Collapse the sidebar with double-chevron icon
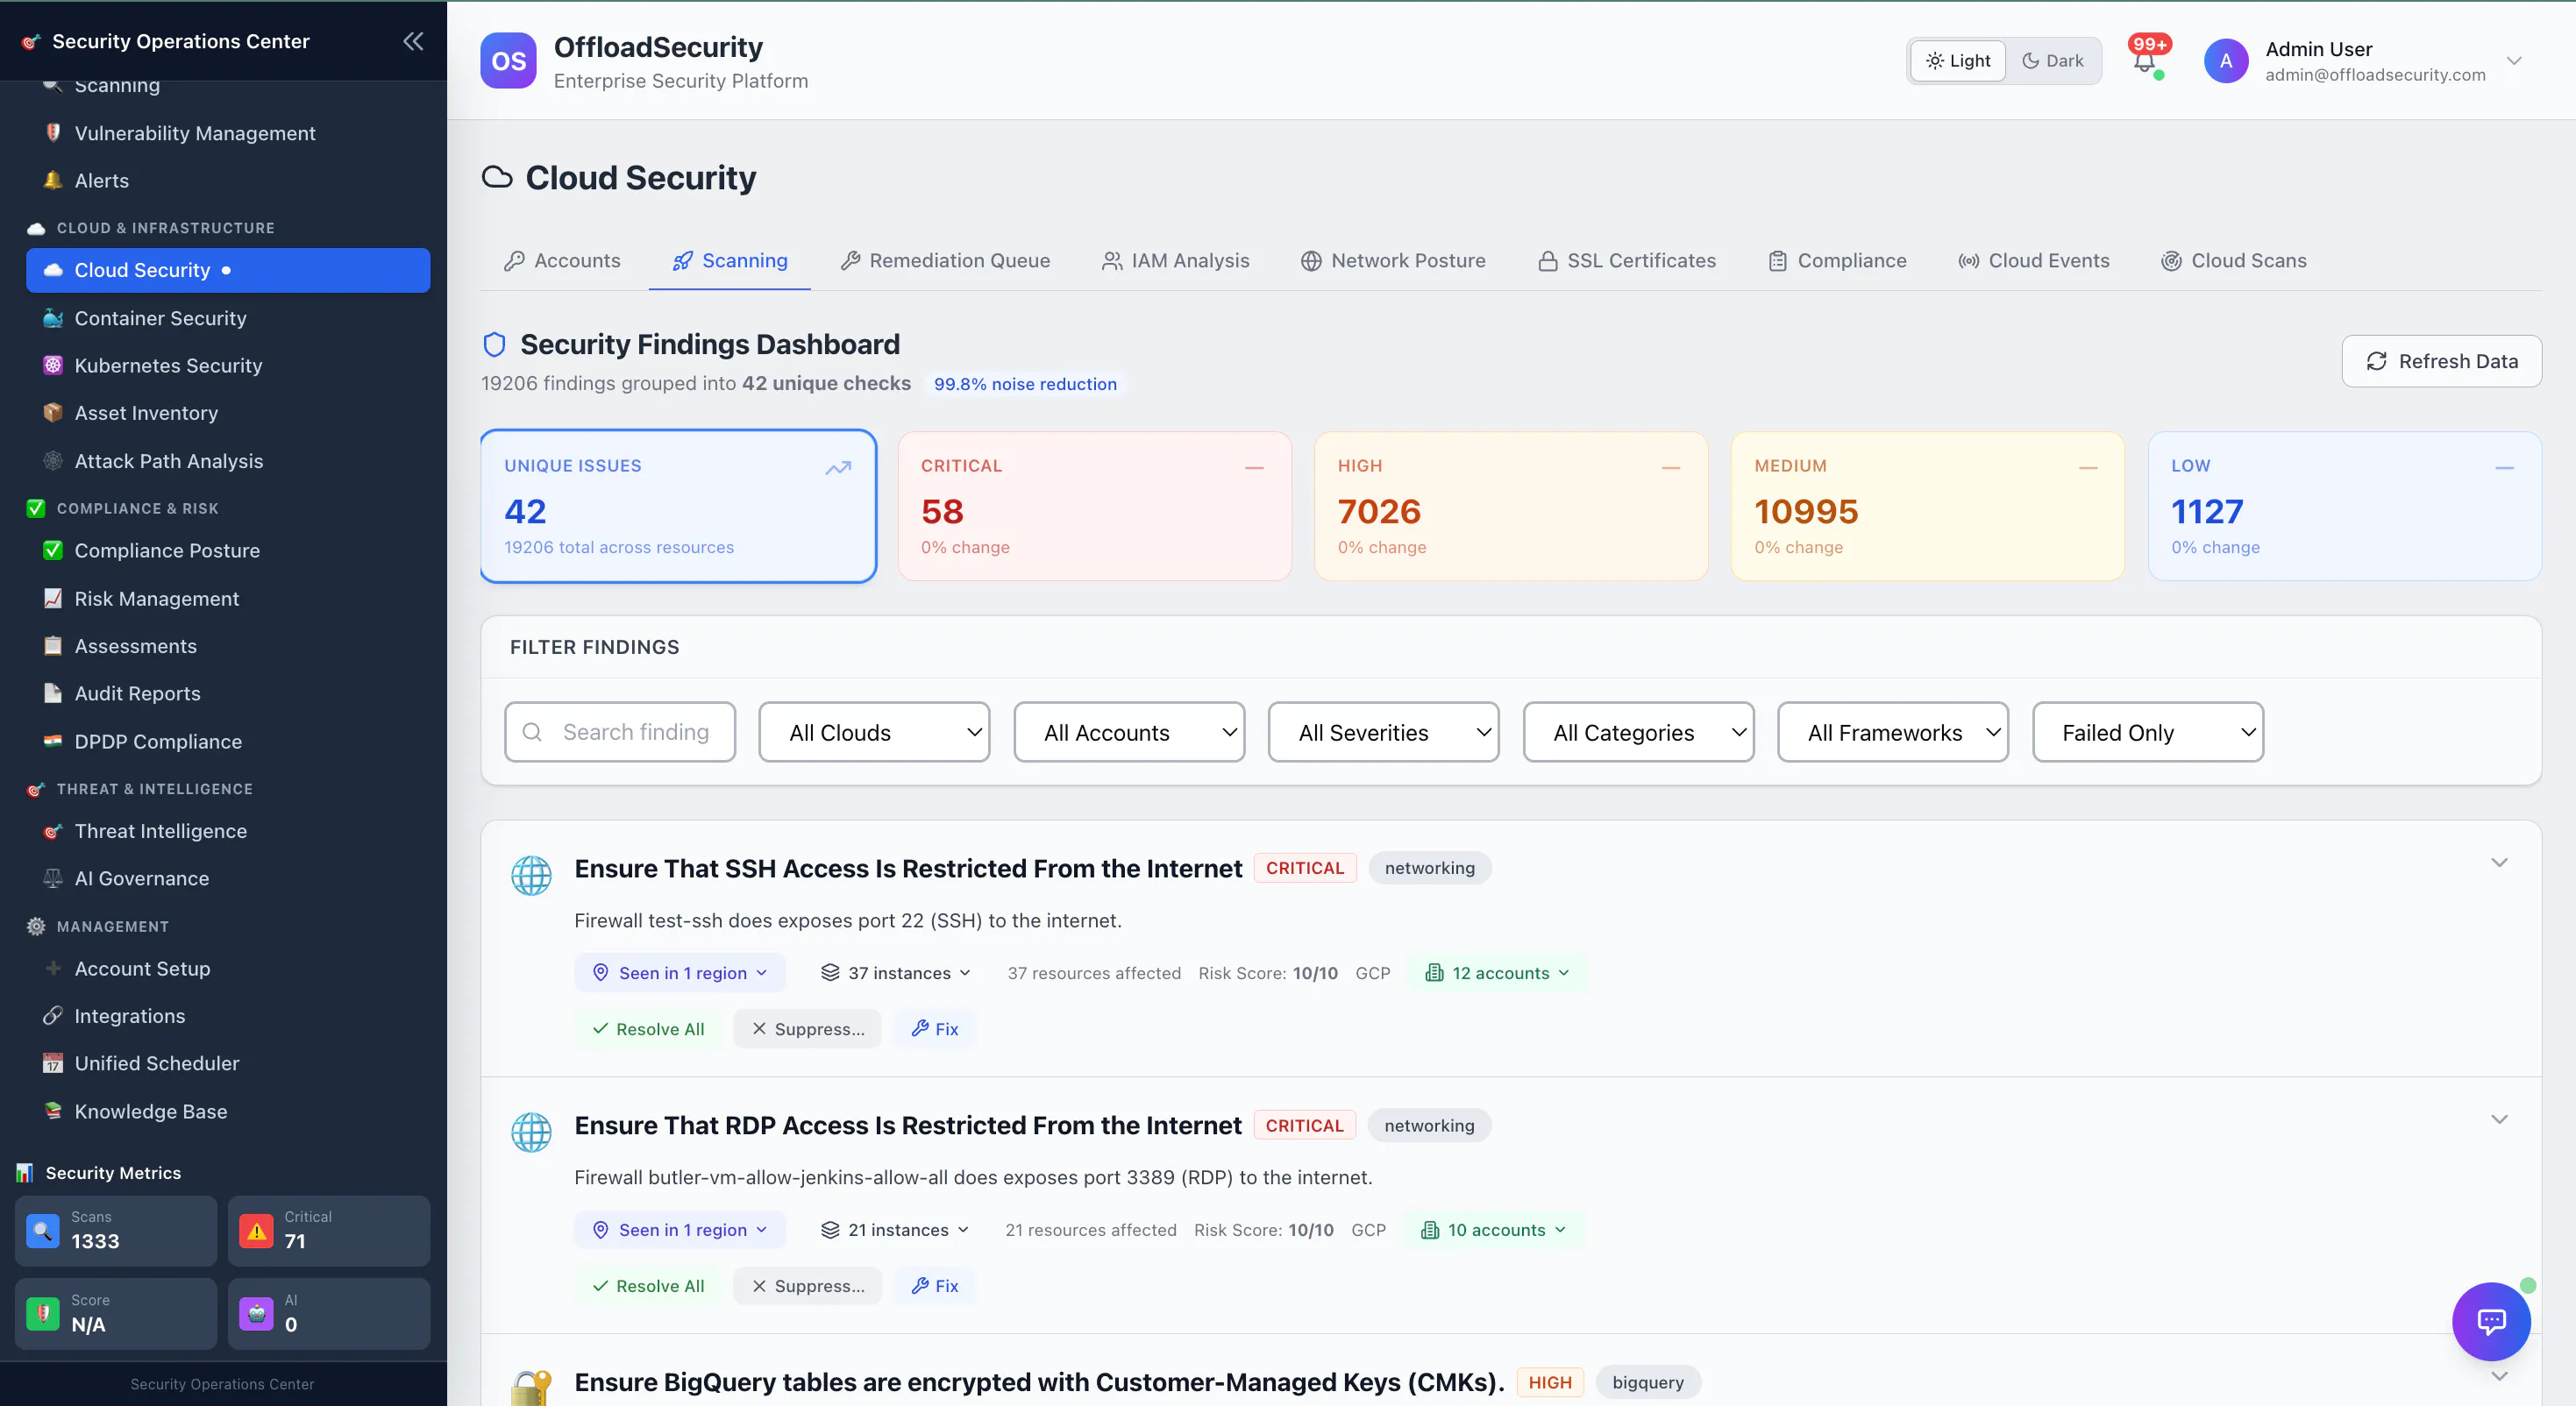This screenshot has height=1406, width=2576. point(413,41)
